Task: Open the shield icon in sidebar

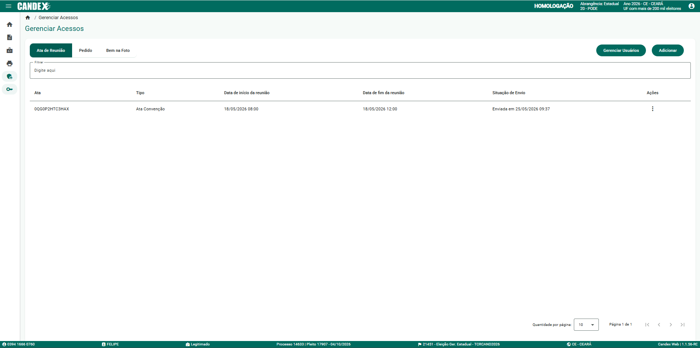Action: tap(10, 77)
